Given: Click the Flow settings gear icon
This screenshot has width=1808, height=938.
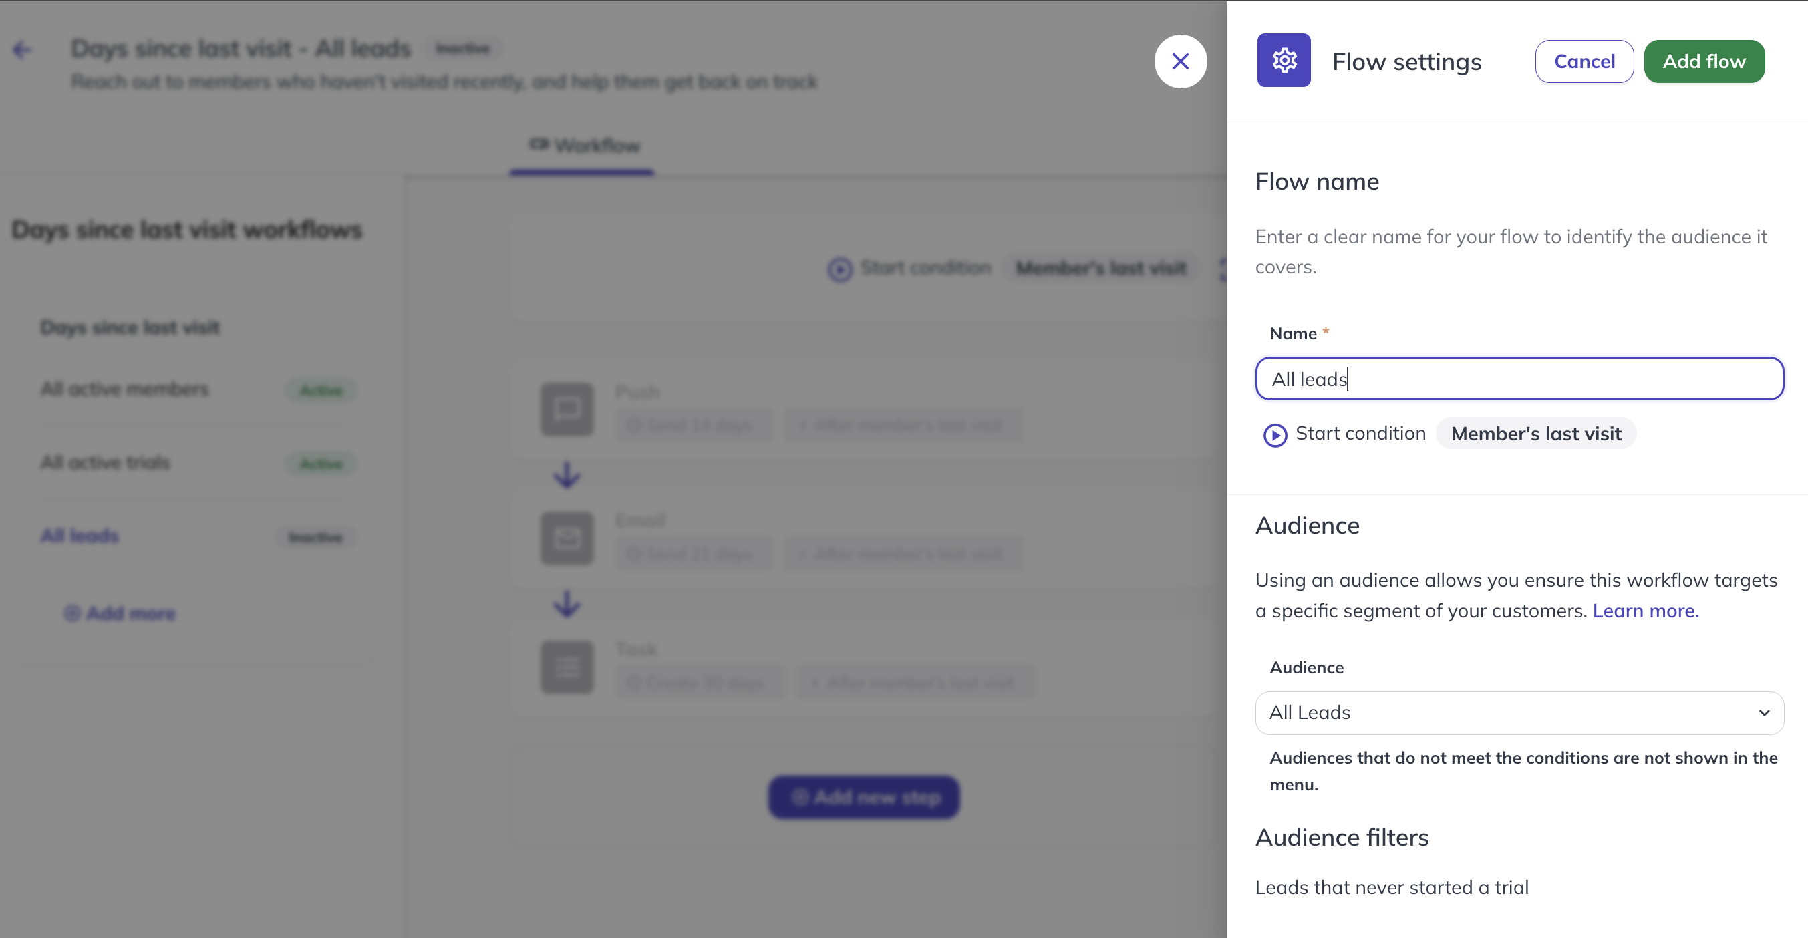Looking at the screenshot, I should (1284, 60).
